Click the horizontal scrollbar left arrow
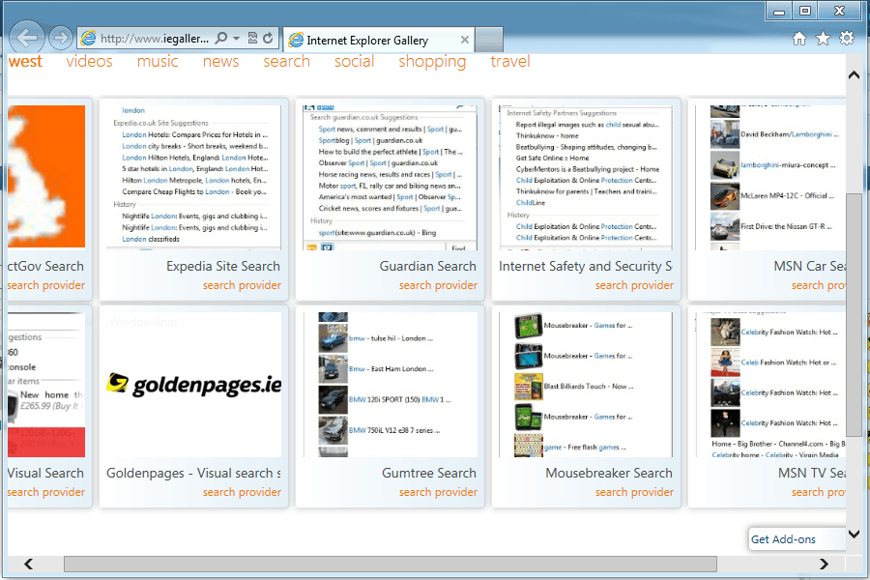Screen dimensions: 870x580 [x=29, y=564]
